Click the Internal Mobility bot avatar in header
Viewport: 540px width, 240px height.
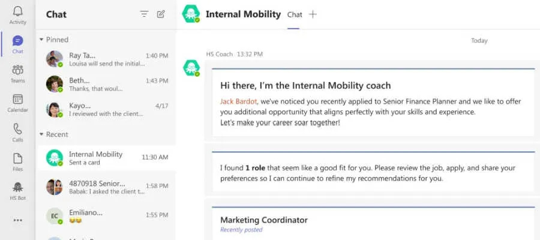point(191,14)
